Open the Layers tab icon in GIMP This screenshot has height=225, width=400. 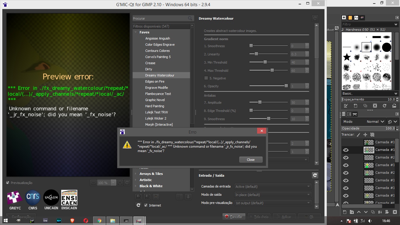344,114
